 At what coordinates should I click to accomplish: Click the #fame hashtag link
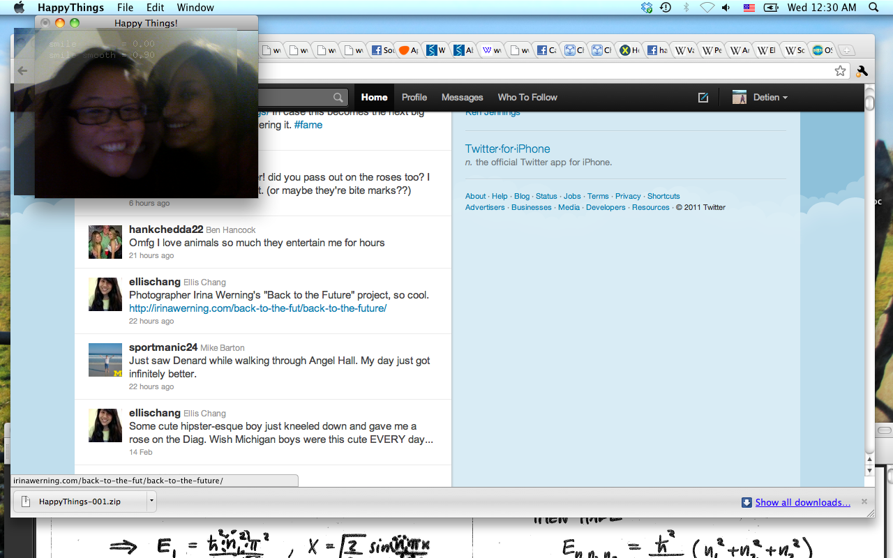[308, 125]
